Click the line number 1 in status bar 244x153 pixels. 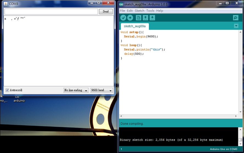click(x=121, y=149)
